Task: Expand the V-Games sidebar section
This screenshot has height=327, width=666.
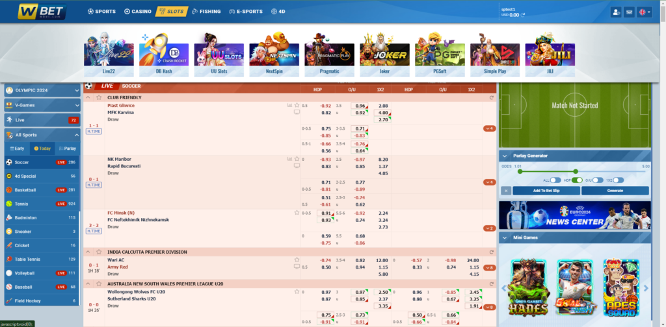Action: click(x=42, y=105)
